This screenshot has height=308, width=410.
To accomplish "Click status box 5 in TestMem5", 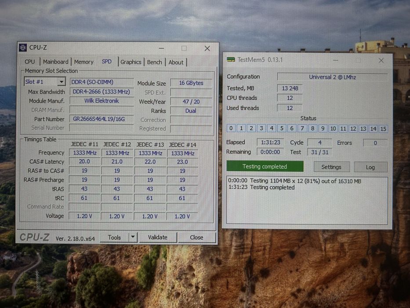I will coord(282,128).
